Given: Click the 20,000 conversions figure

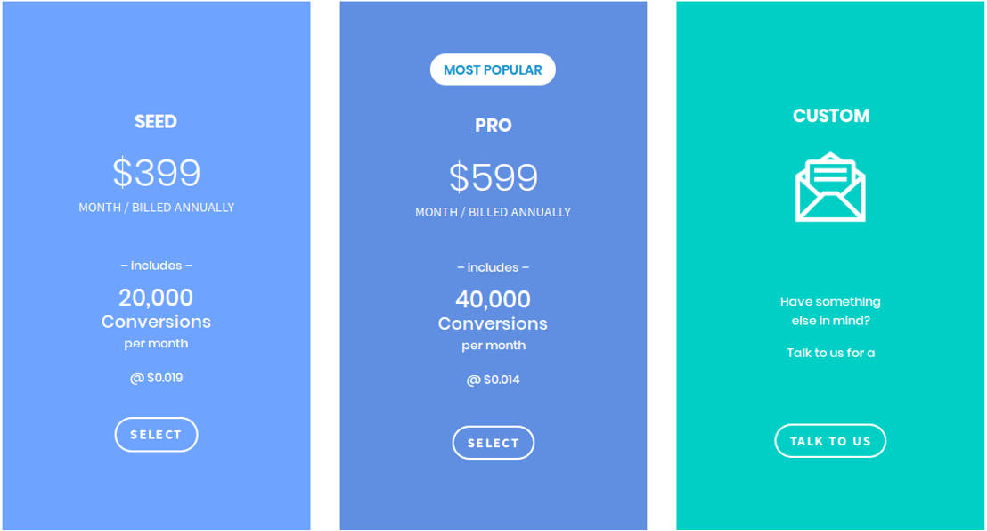Looking at the screenshot, I should [x=156, y=298].
